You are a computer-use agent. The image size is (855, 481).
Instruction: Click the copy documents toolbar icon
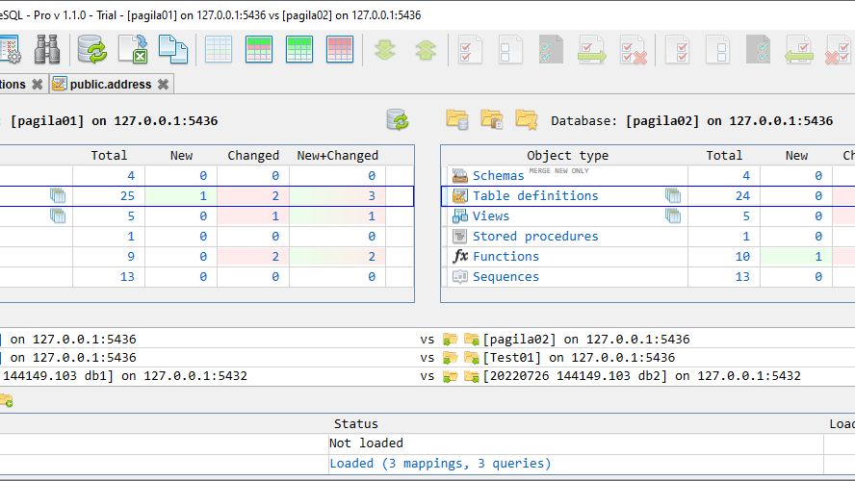click(173, 50)
